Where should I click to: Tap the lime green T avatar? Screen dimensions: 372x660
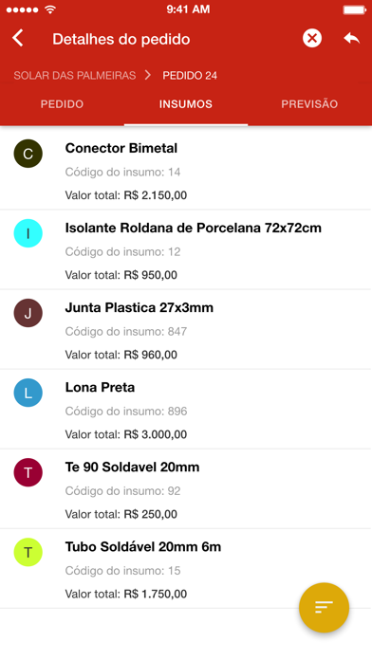click(28, 552)
